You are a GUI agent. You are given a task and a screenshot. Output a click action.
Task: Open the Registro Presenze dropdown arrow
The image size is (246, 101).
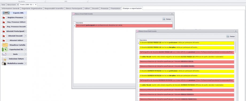26,18
